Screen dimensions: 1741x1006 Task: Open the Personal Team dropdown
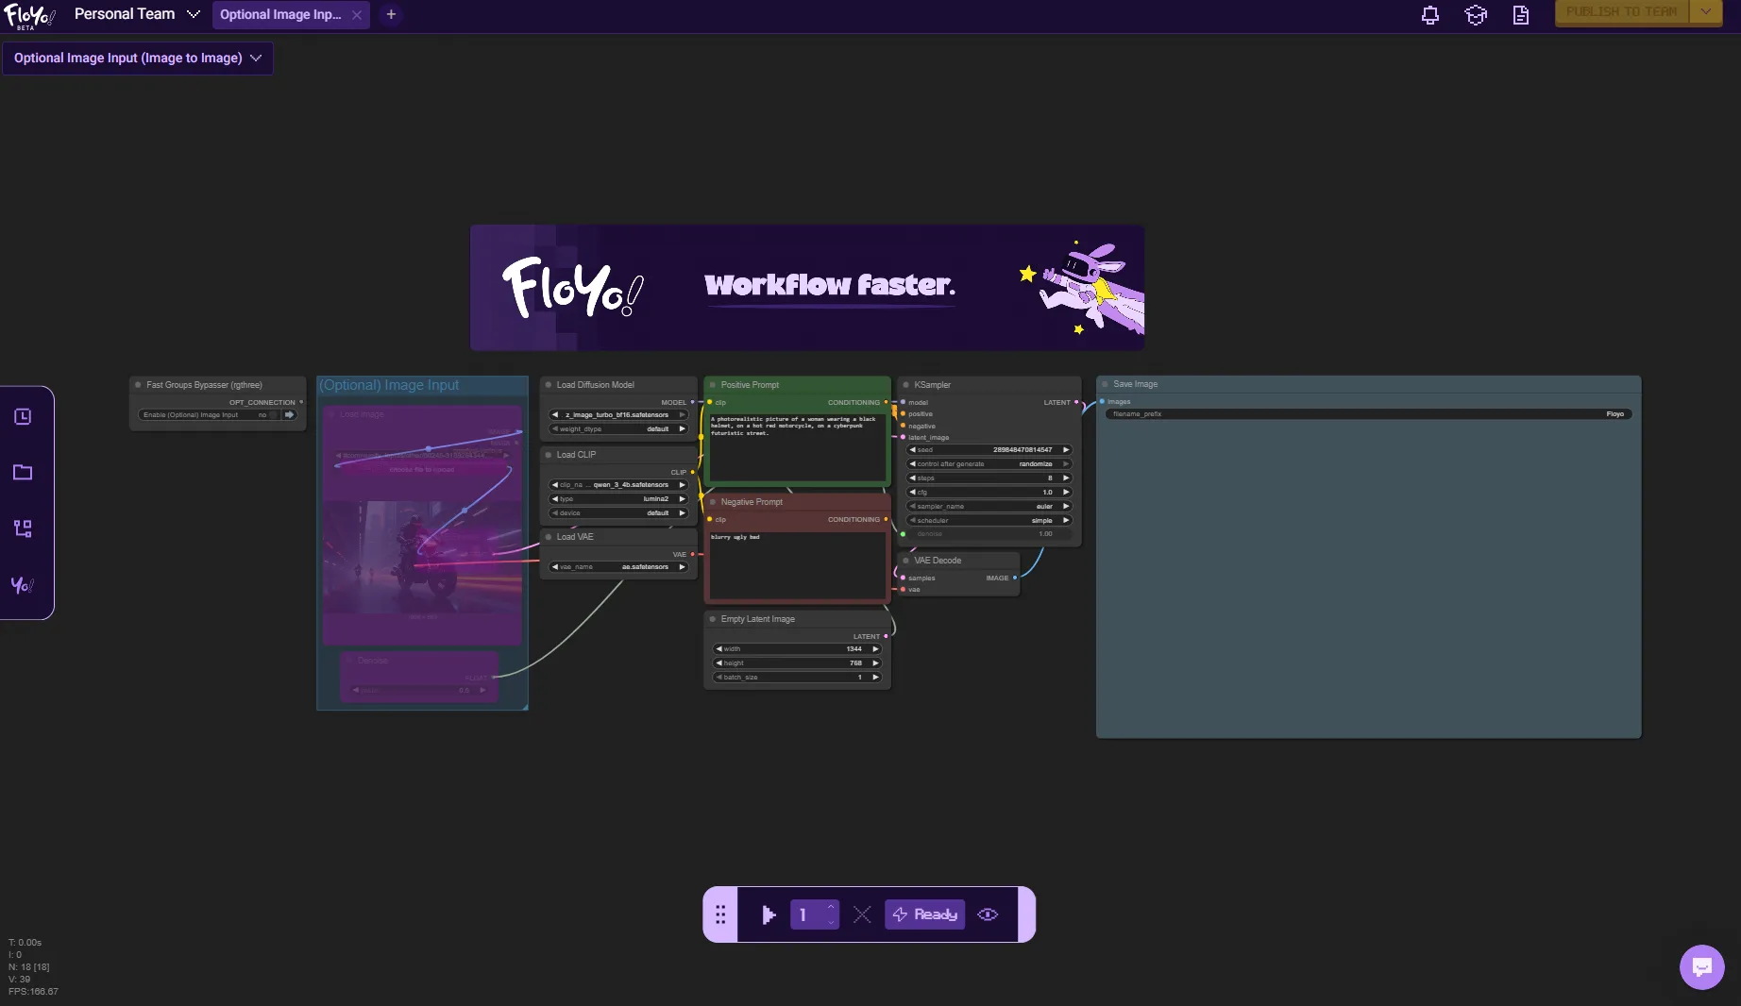click(x=138, y=14)
